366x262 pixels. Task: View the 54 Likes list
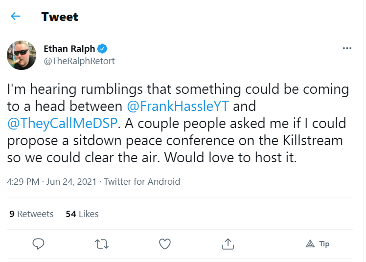click(82, 214)
